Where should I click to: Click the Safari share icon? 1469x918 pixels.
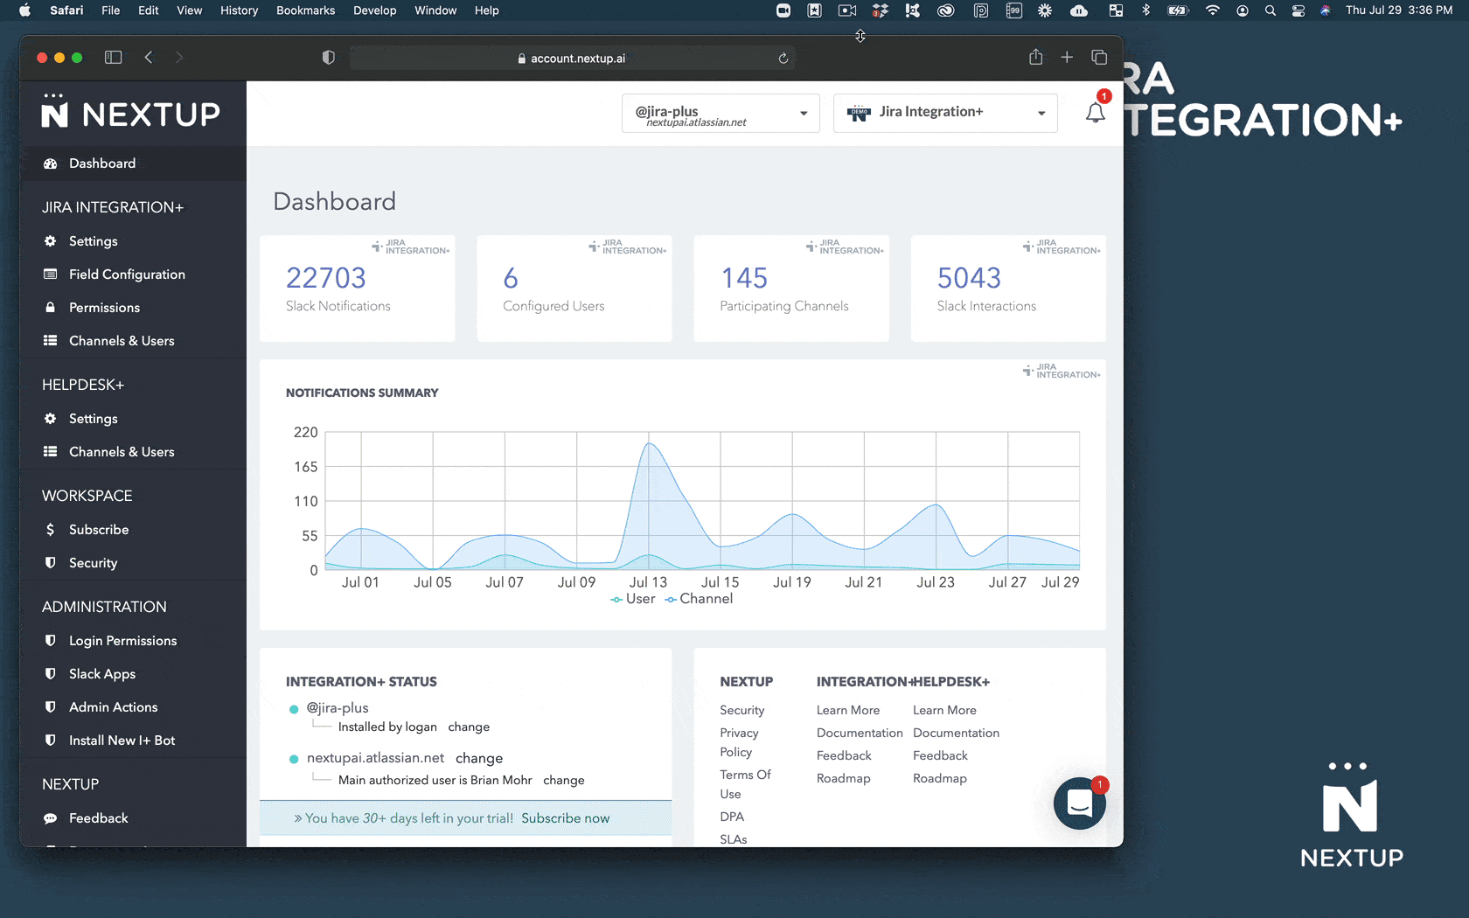1036,57
